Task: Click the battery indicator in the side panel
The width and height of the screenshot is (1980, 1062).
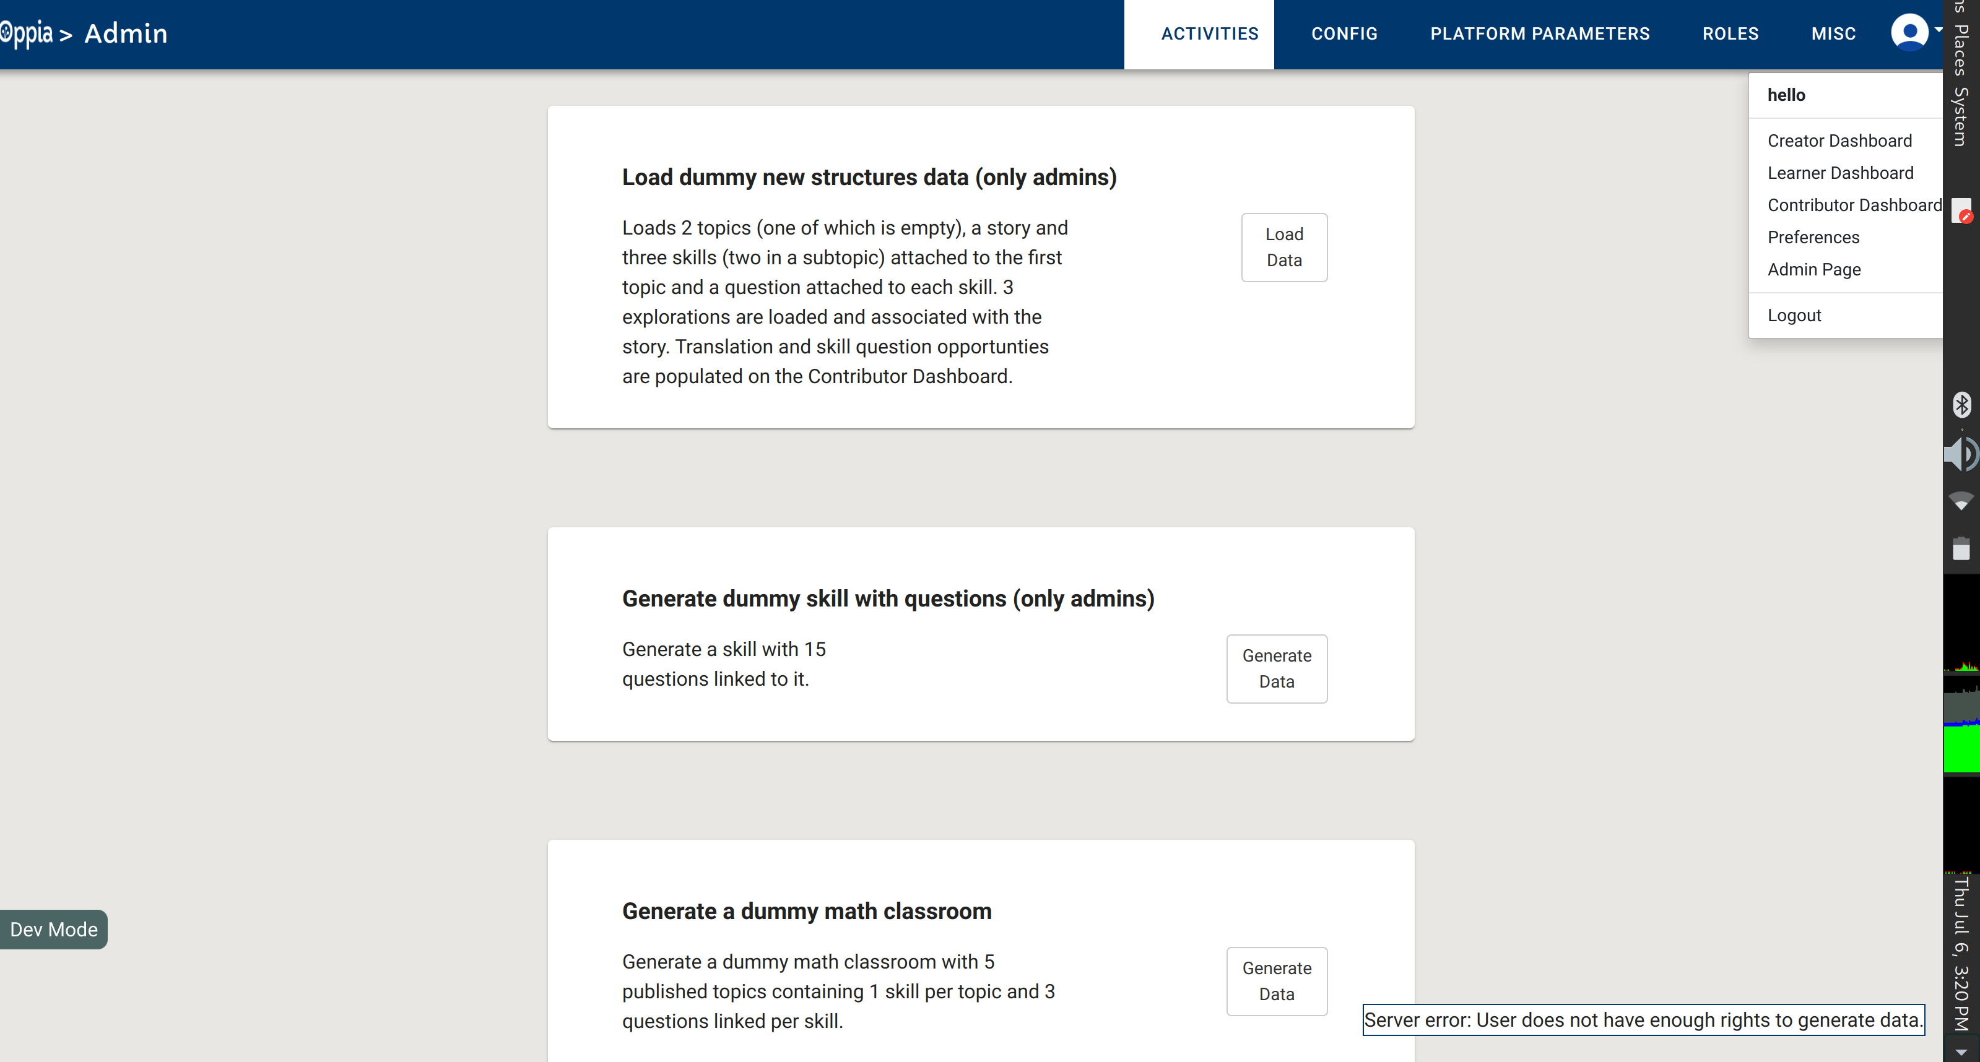Action: tap(1962, 549)
